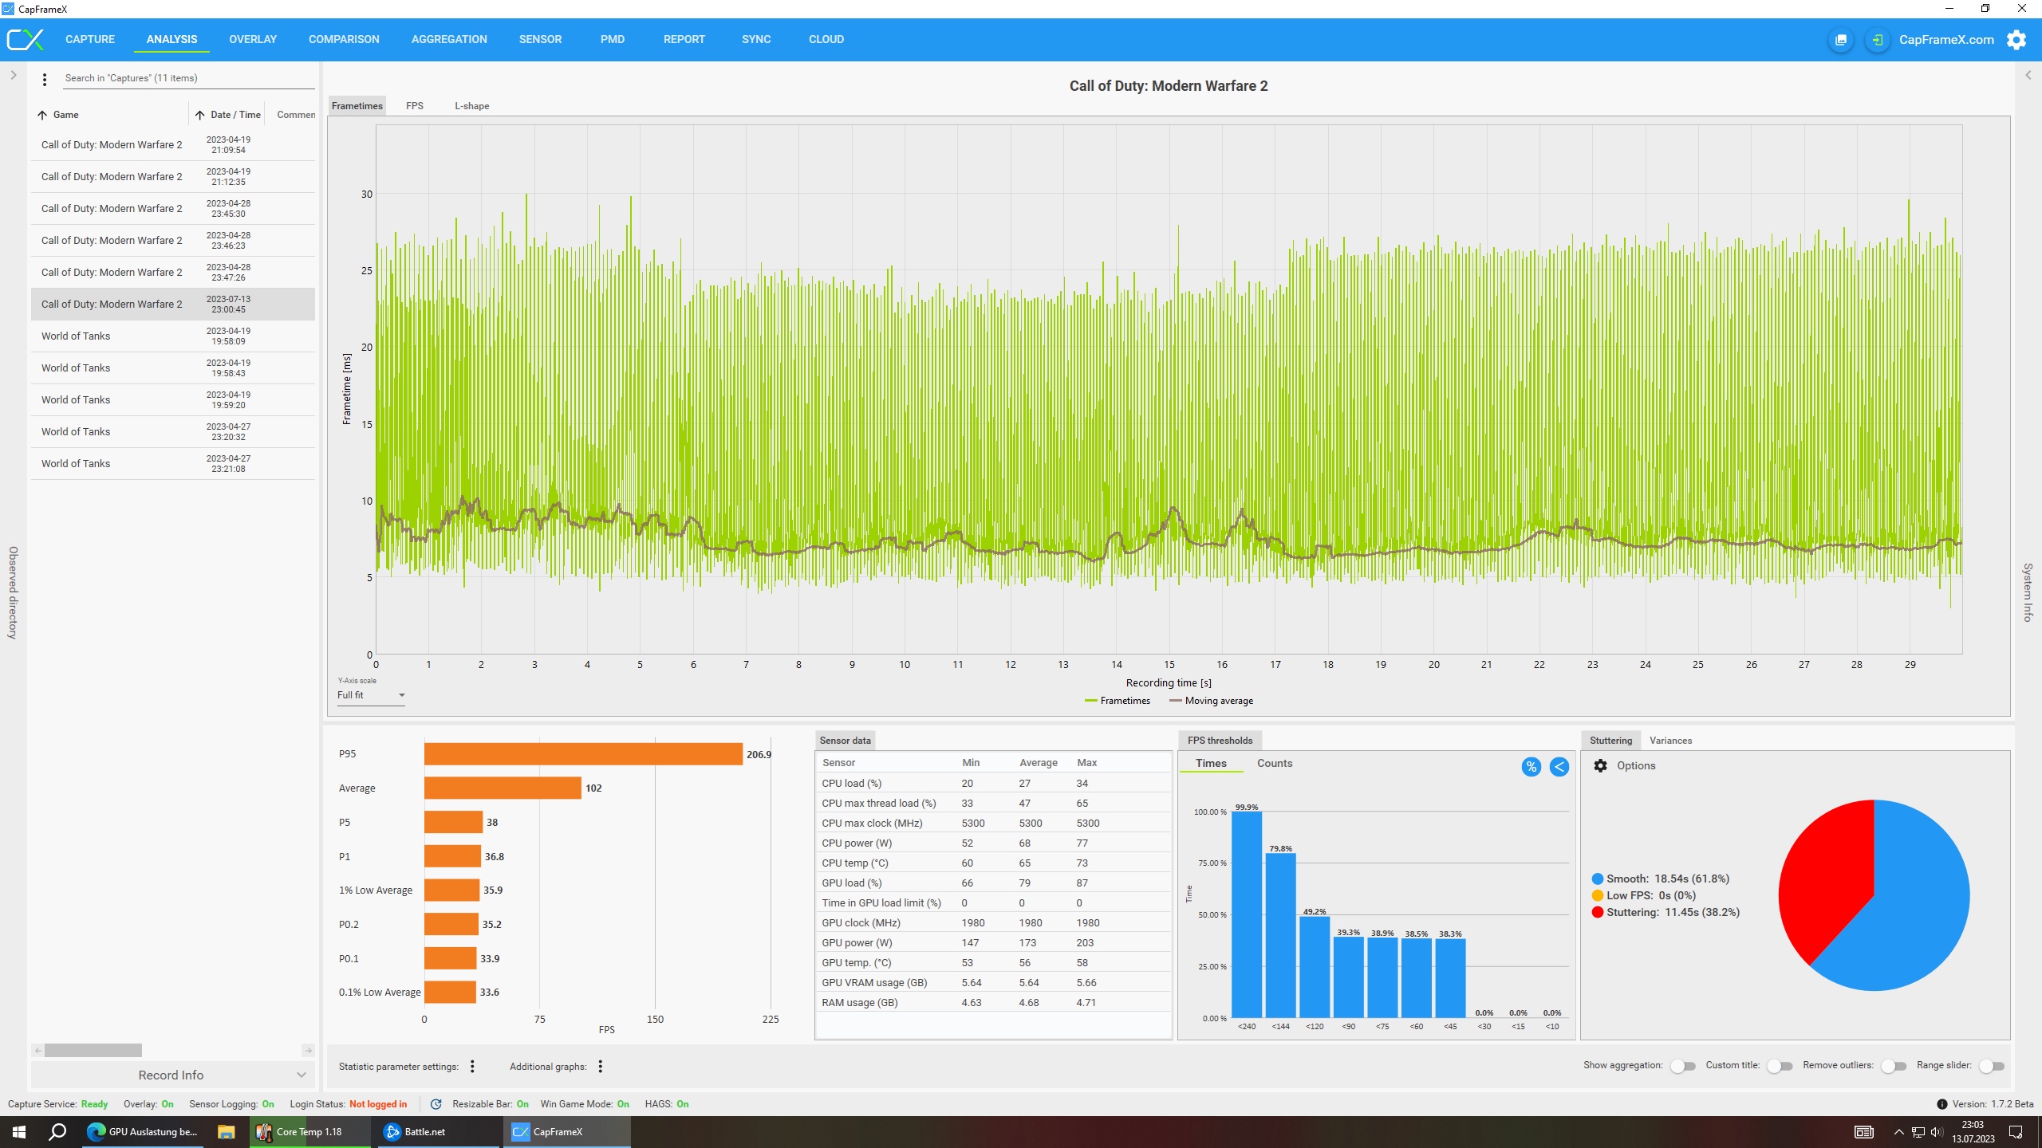The image size is (2042, 1148).
Task: Switch to L-shape graph tab
Action: [472, 106]
